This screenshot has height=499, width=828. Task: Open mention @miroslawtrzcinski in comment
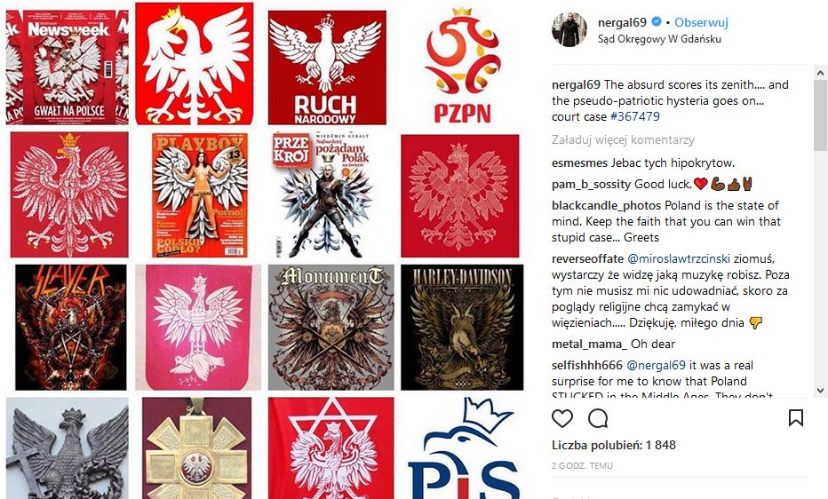coord(679,258)
